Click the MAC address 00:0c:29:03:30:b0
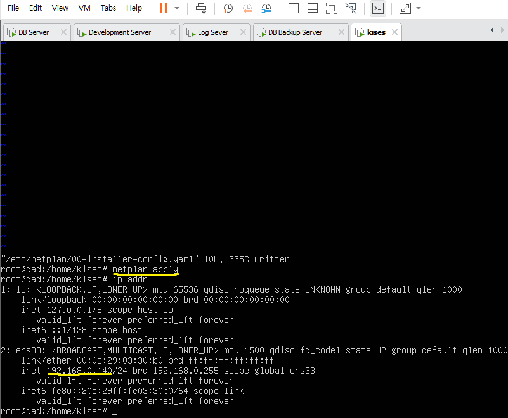The width and height of the screenshot is (508, 418). (x=120, y=360)
